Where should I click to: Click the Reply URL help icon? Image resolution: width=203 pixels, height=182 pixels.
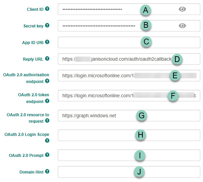(x=47, y=59)
